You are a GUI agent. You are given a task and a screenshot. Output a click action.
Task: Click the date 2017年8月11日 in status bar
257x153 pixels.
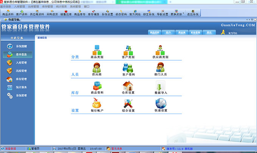67,148
